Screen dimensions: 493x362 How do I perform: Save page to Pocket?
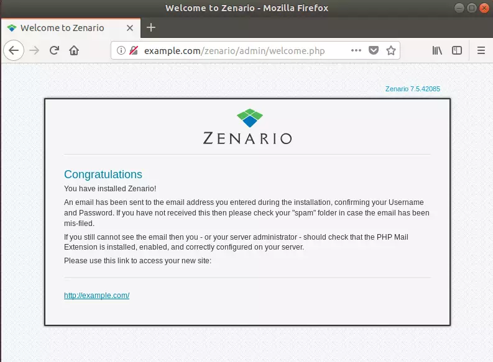point(374,50)
